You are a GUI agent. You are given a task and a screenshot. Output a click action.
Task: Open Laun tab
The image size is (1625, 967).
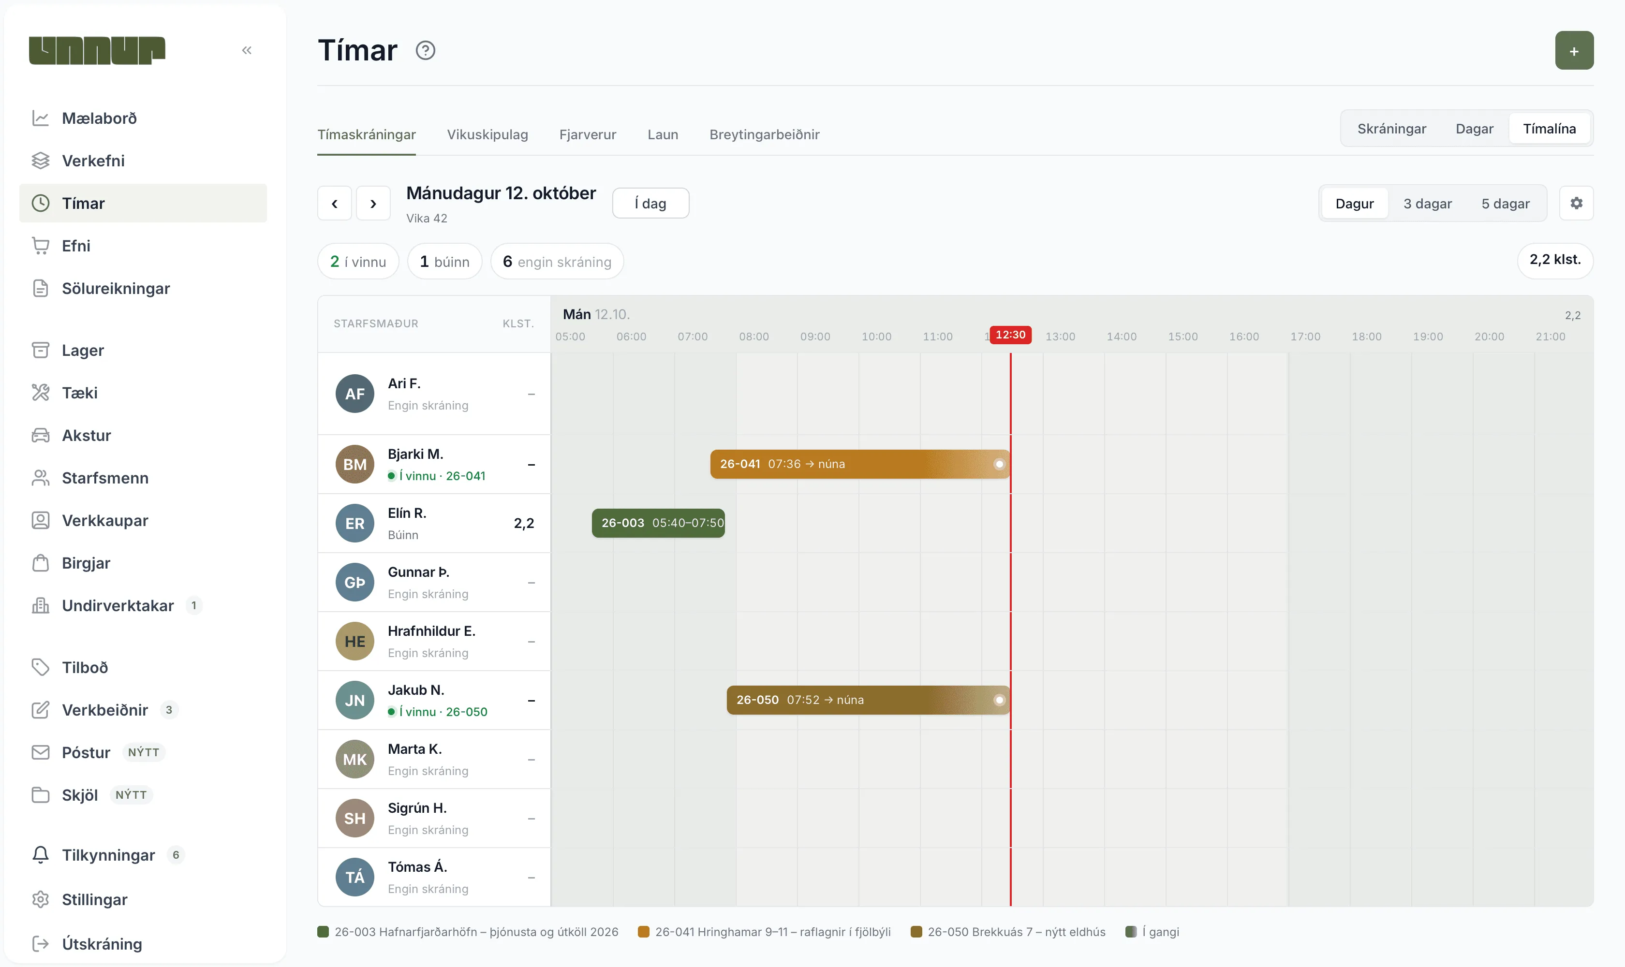(x=663, y=134)
